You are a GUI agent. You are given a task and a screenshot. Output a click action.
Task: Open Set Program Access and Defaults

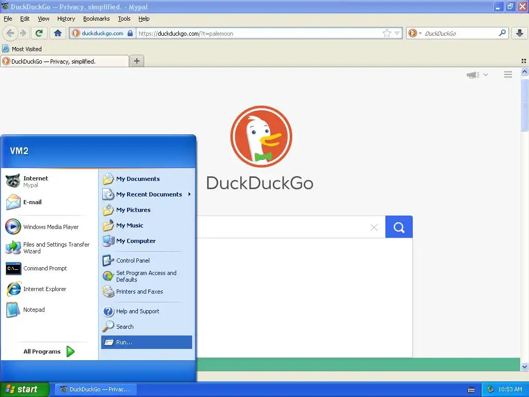(x=146, y=276)
